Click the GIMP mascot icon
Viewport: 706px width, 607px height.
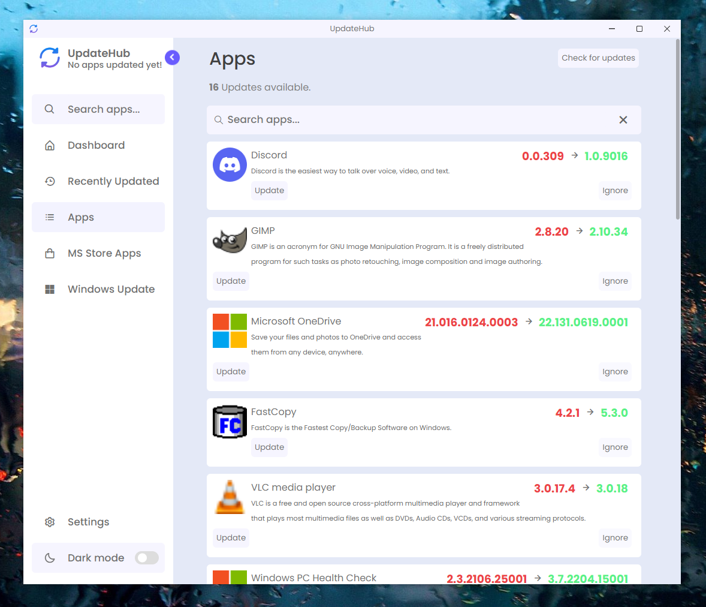click(230, 240)
